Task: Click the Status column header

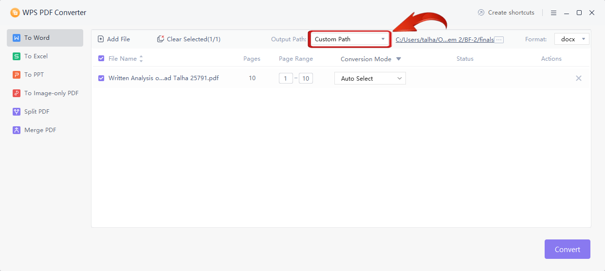Action: [465, 59]
